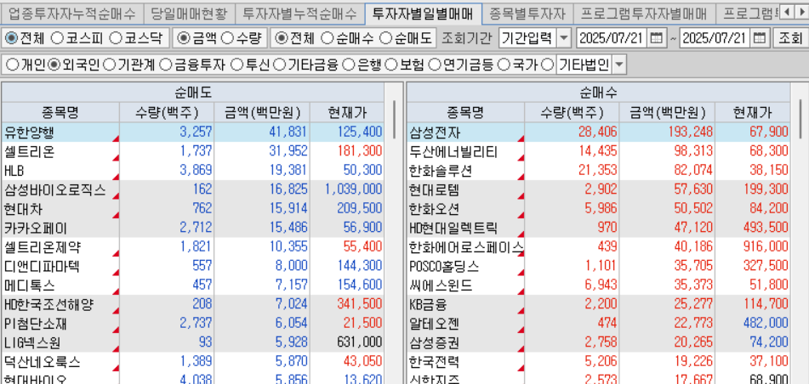The width and height of the screenshot is (809, 384).
Task: Select the 코스닥 radio button
Action: point(116,38)
